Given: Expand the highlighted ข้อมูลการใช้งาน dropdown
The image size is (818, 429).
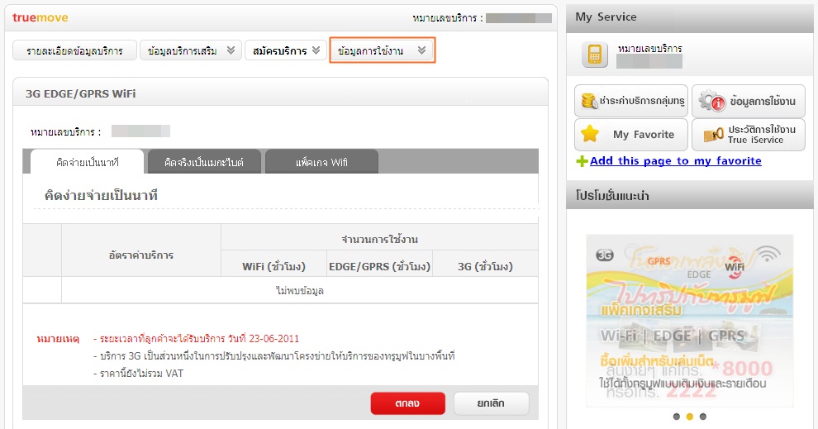Looking at the screenshot, I should (x=382, y=50).
